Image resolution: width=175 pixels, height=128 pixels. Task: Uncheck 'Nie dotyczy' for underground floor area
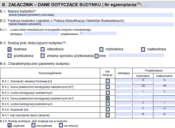click(x=108, y=98)
